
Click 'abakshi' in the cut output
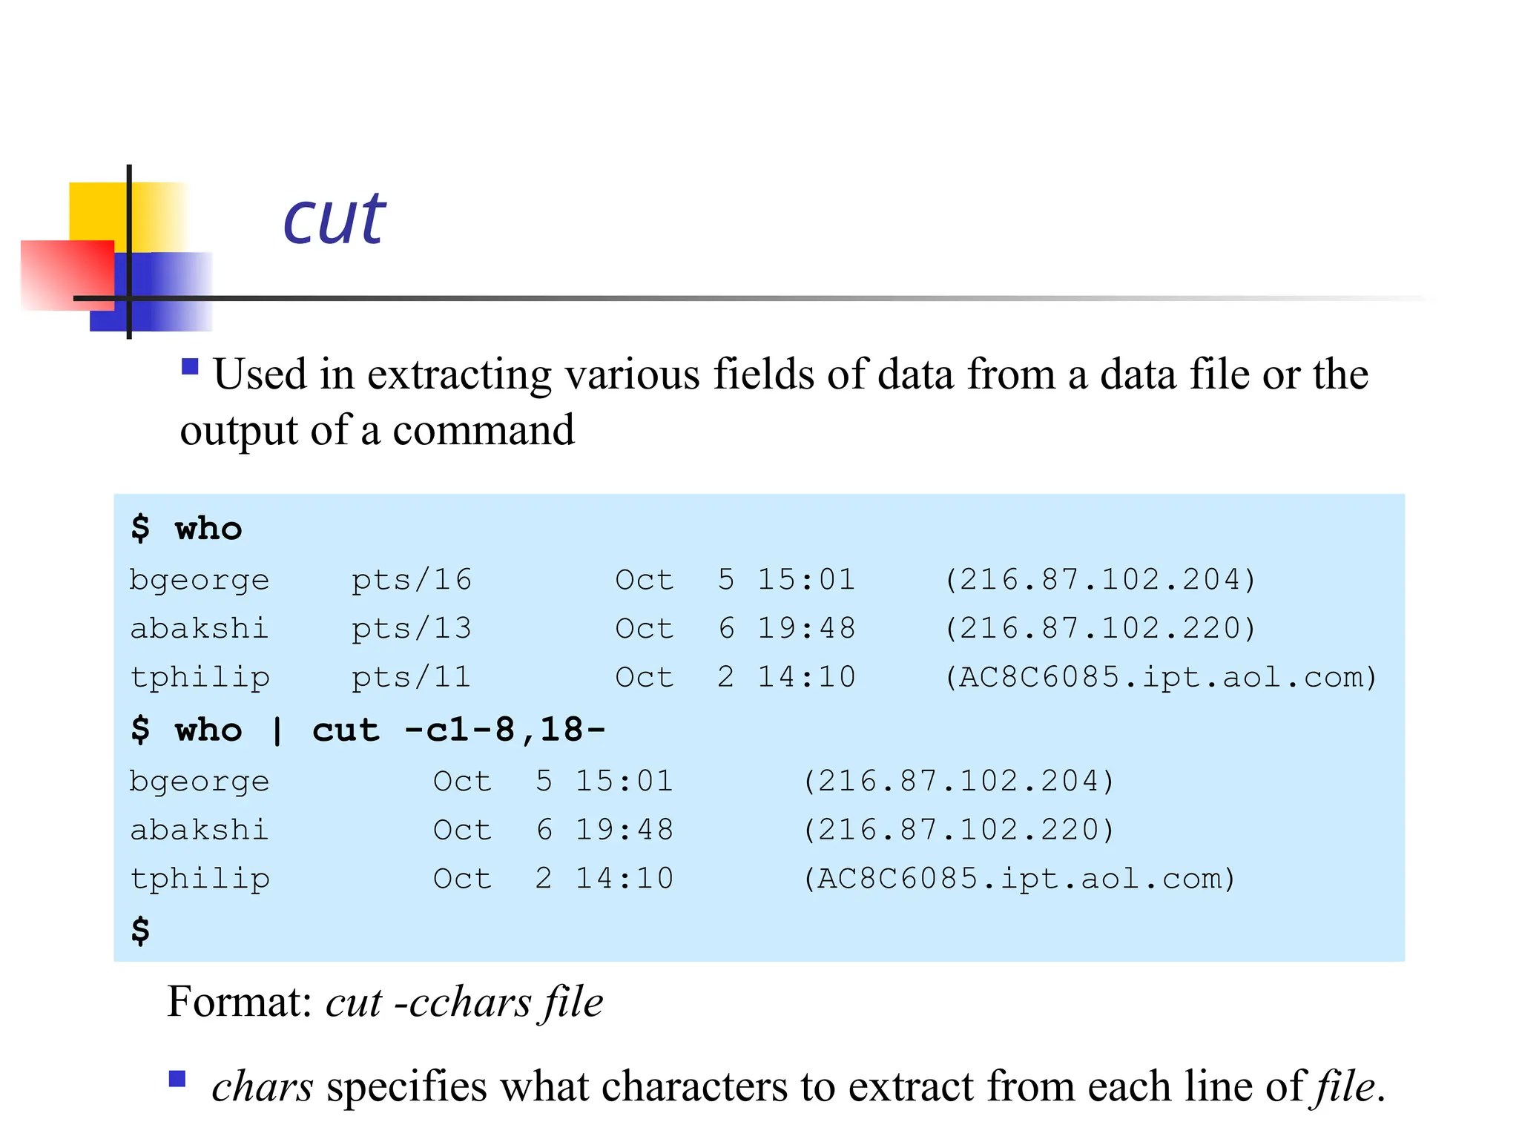pyautogui.click(x=199, y=830)
